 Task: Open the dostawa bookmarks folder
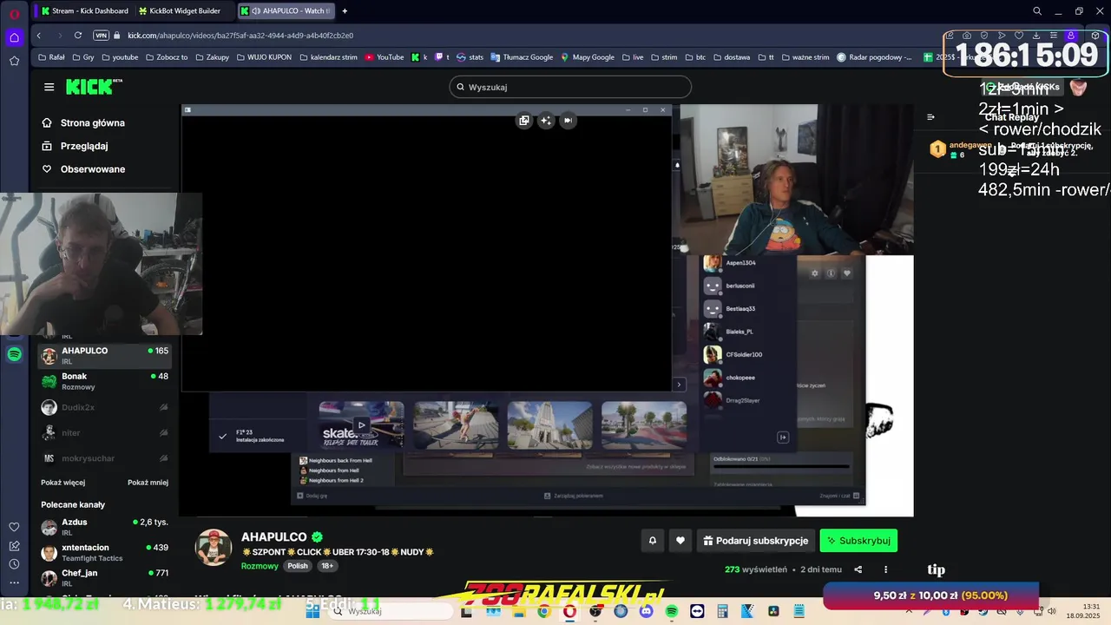pyautogui.click(x=731, y=57)
